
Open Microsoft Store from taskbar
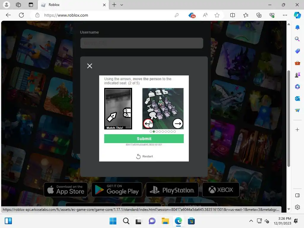pyautogui.click(x=191, y=221)
